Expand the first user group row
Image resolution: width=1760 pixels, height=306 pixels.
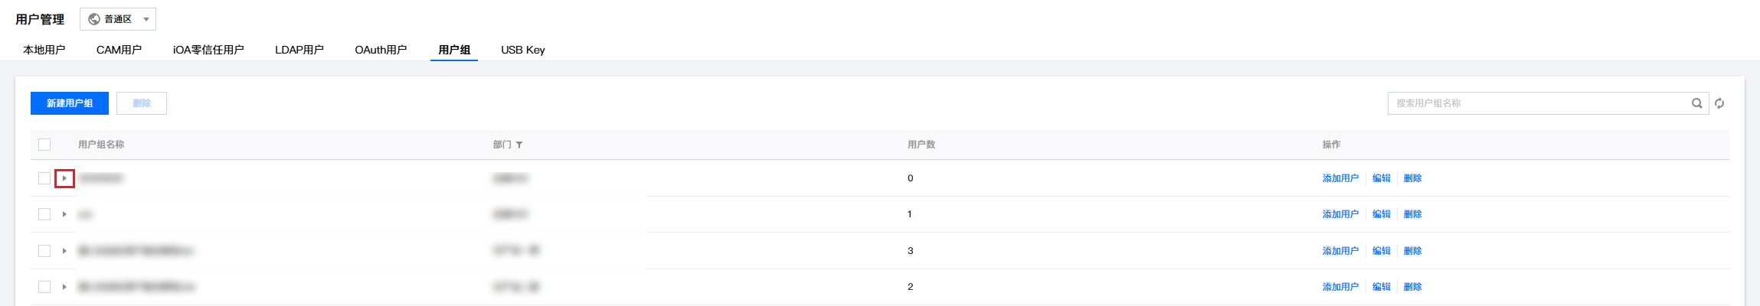coord(64,178)
